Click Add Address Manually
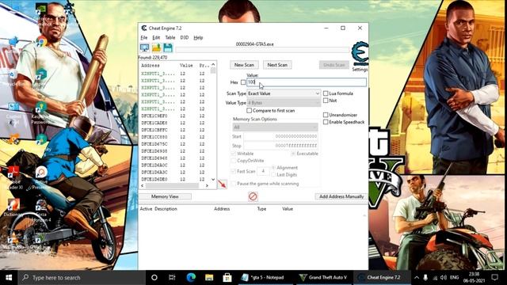Viewport: 507px width, 285px height. (x=341, y=196)
